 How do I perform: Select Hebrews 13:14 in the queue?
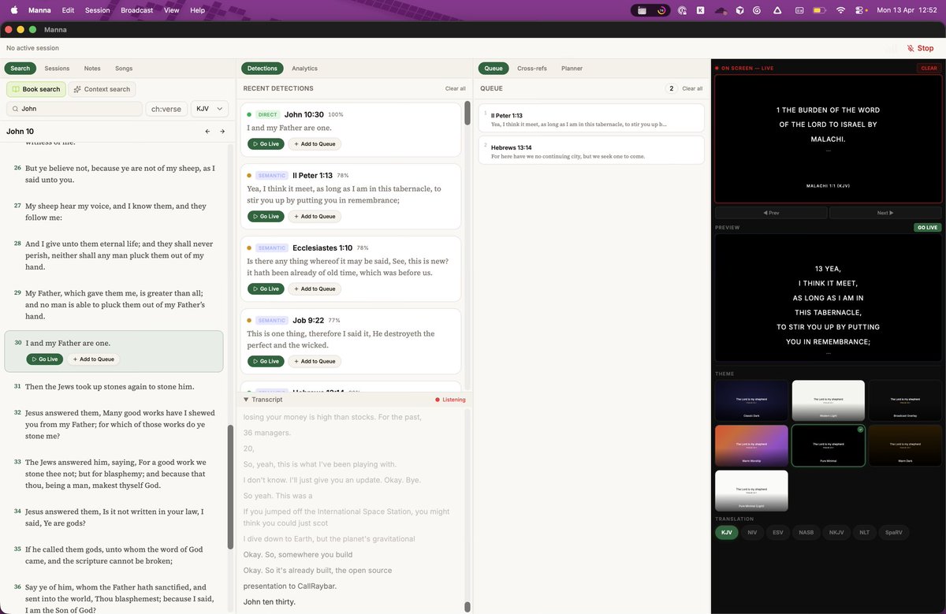590,151
